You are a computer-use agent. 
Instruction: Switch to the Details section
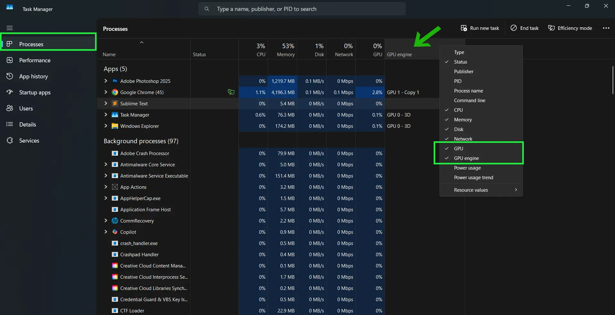pyautogui.click(x=27, y=124)
